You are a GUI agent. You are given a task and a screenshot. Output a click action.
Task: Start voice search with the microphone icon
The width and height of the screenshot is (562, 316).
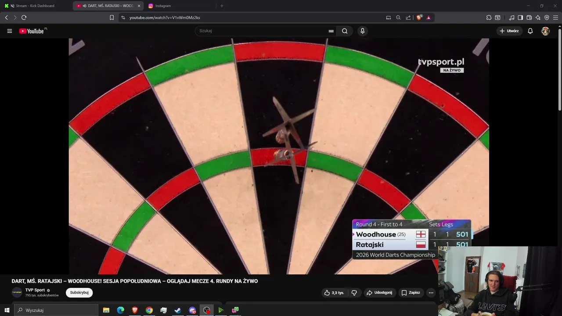(362, 31)
